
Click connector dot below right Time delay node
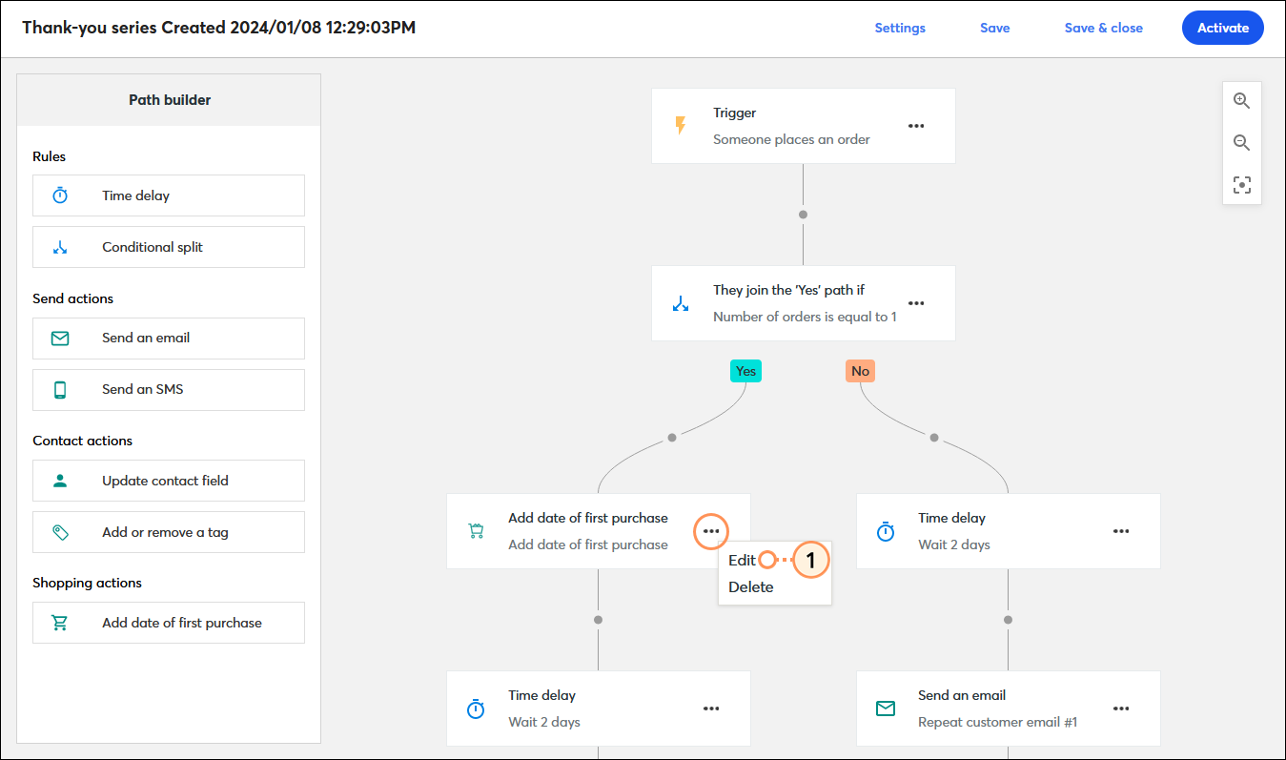1008,620
